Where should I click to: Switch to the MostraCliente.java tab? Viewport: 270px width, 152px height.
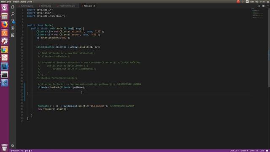tap(67, 6)
